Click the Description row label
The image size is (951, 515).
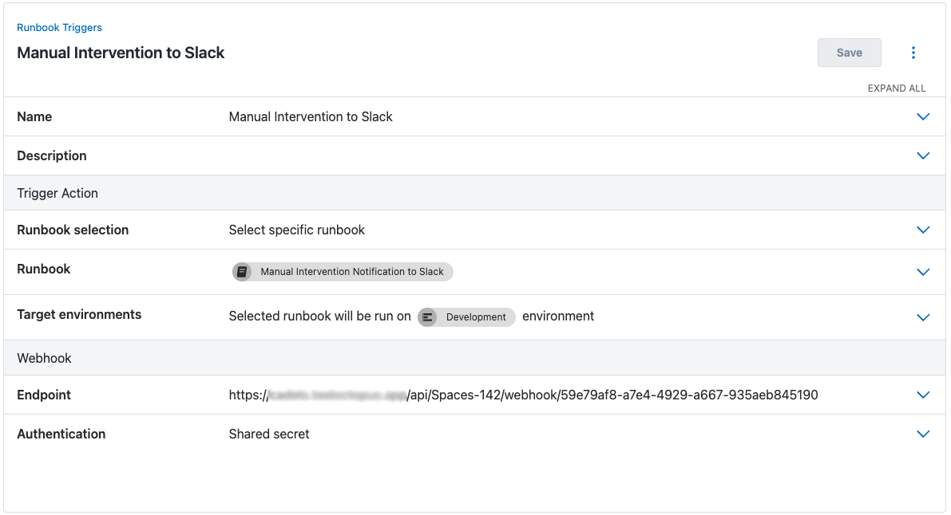tap(52, 155)
